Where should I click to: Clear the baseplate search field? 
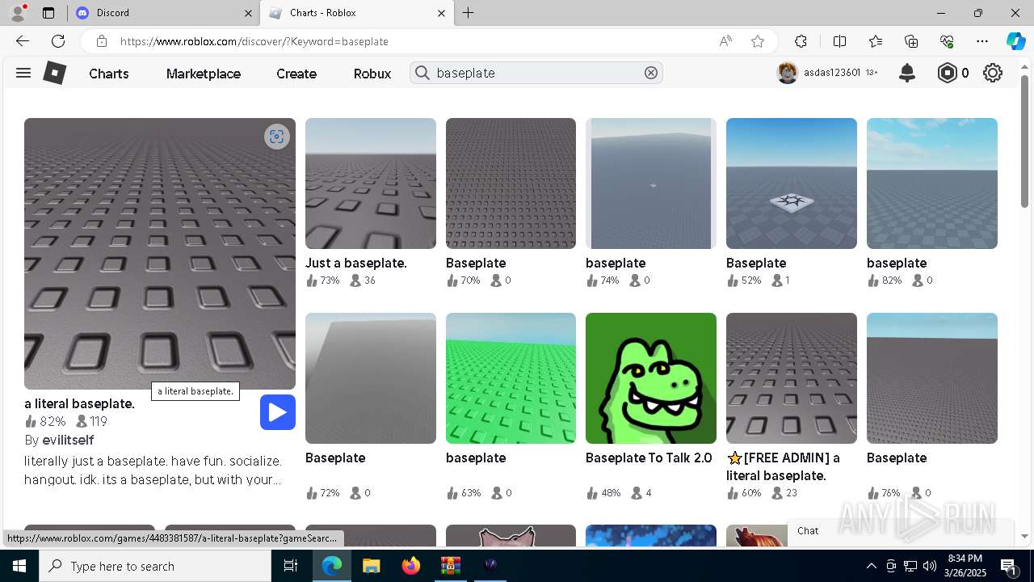651,73
